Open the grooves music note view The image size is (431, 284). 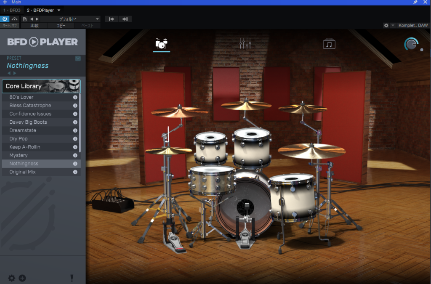[x=329, y=44]
